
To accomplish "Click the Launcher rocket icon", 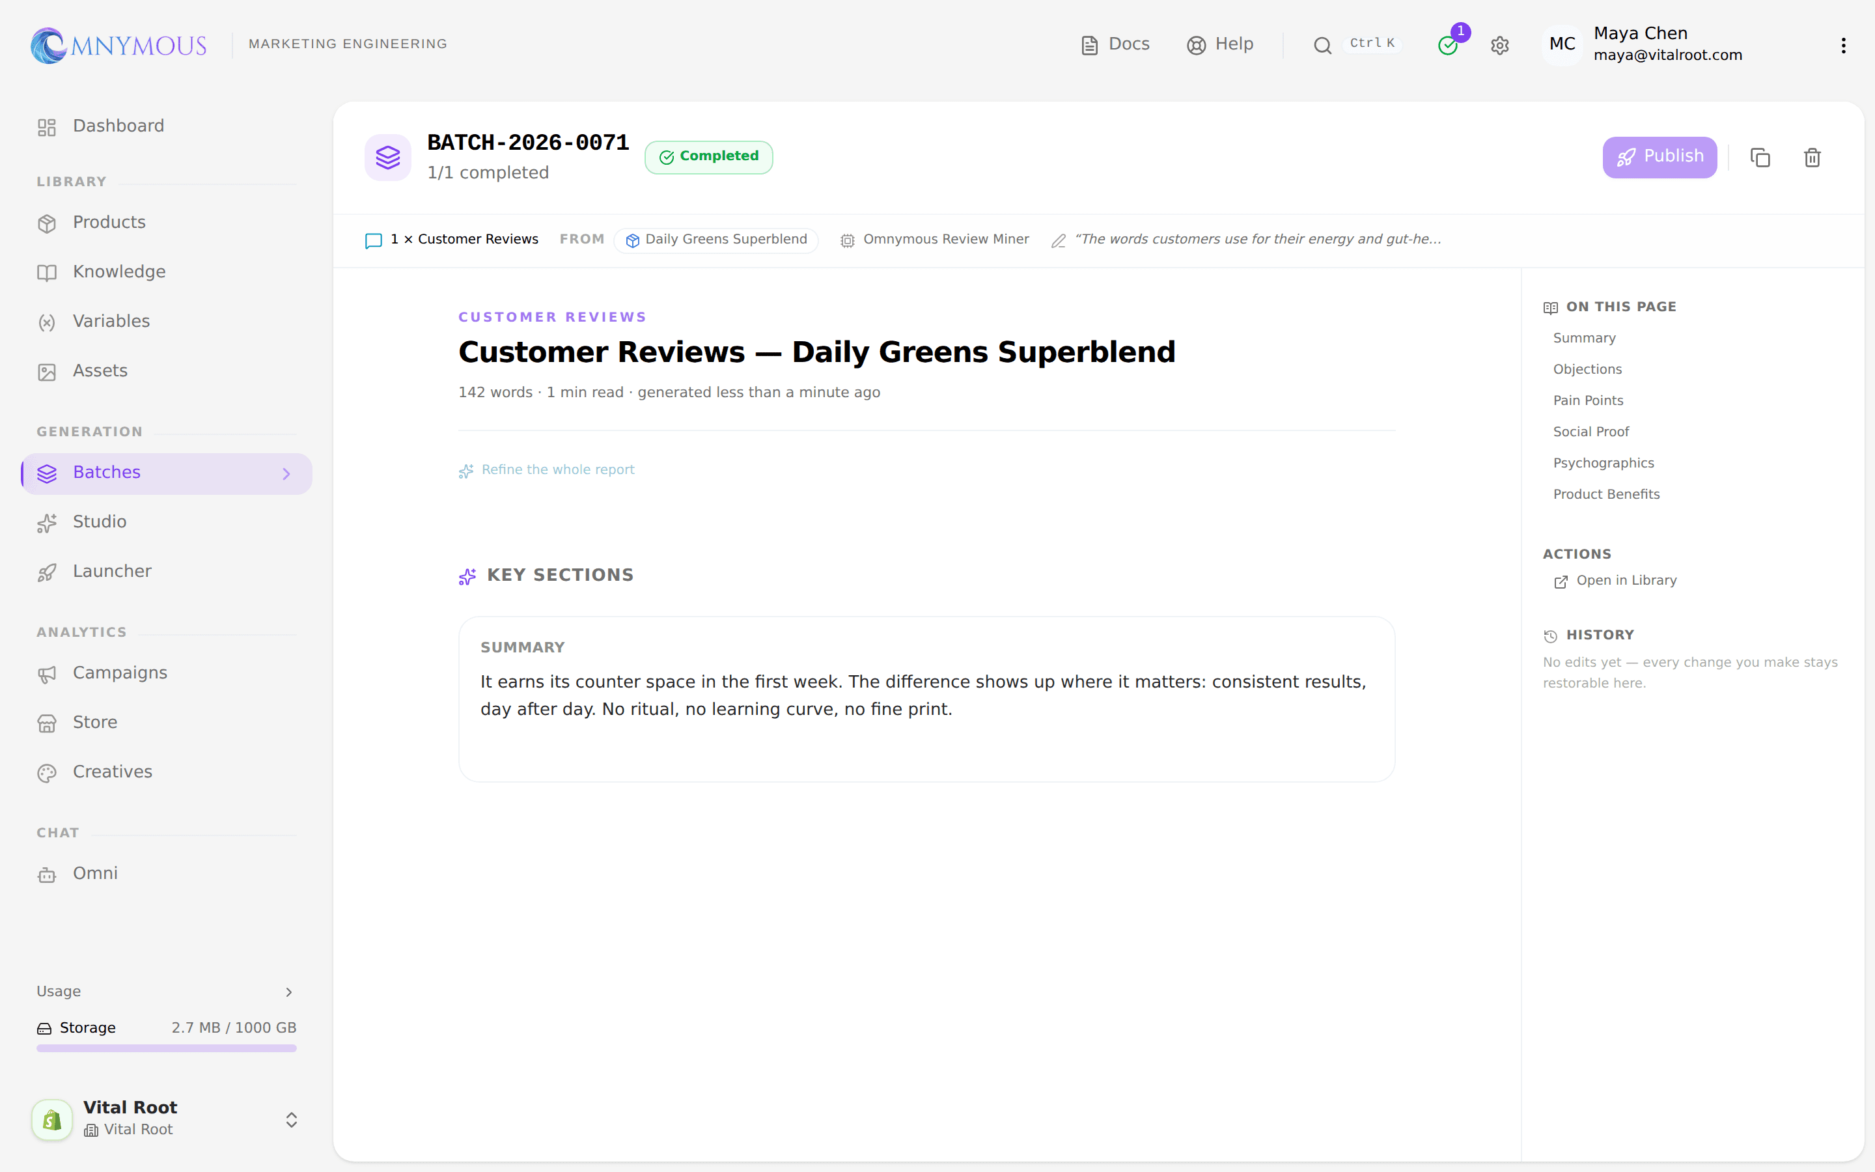I will 48,573.
